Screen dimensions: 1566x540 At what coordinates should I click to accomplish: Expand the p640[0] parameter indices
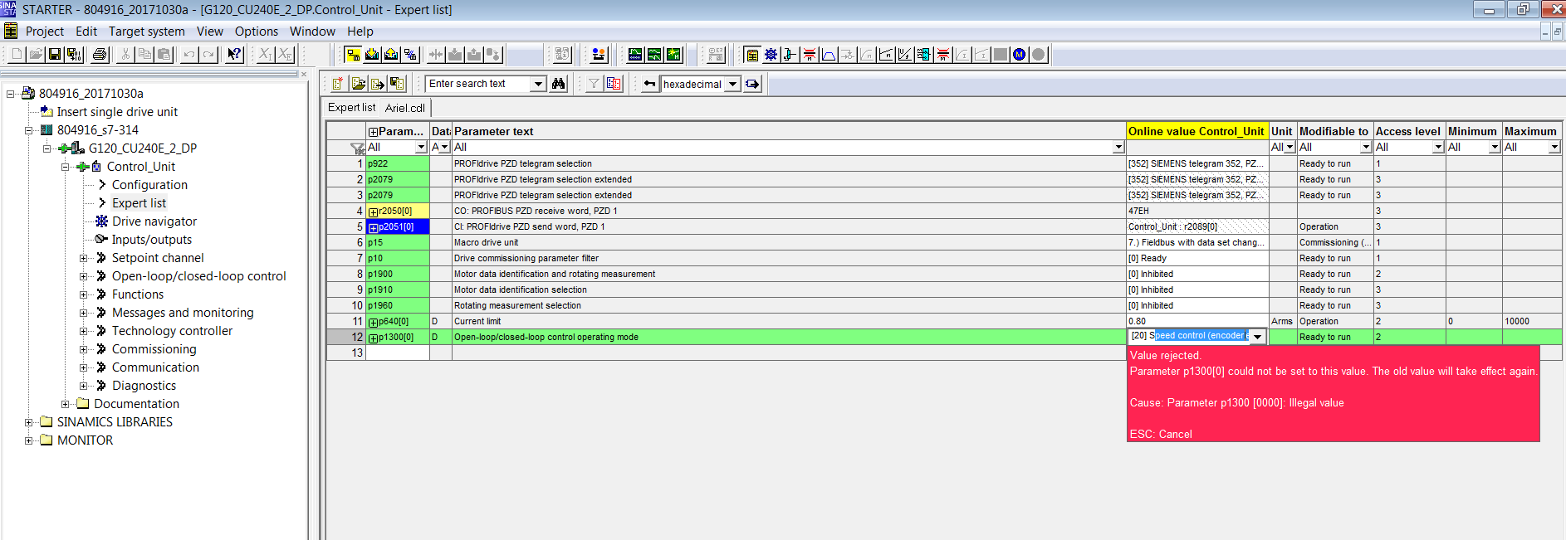(x=374, y=322)
